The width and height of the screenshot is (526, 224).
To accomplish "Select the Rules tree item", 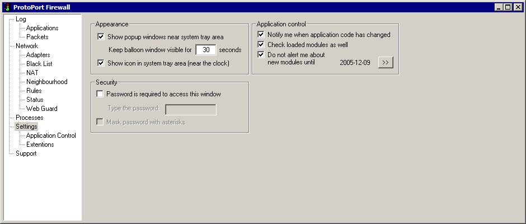I will [34, 91].
